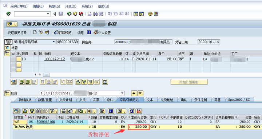
Task: Click the 个人设置 button
Action: click(102, 33)
